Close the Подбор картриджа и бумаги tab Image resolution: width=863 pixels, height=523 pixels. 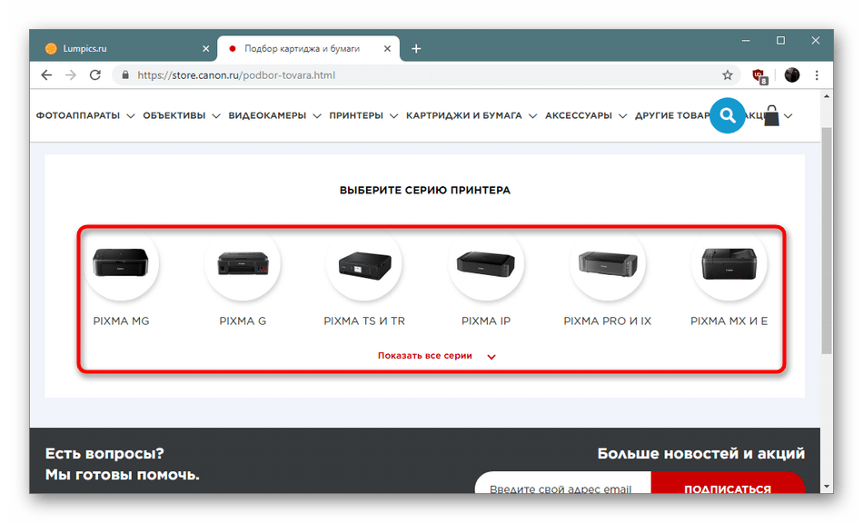[388, 49]
